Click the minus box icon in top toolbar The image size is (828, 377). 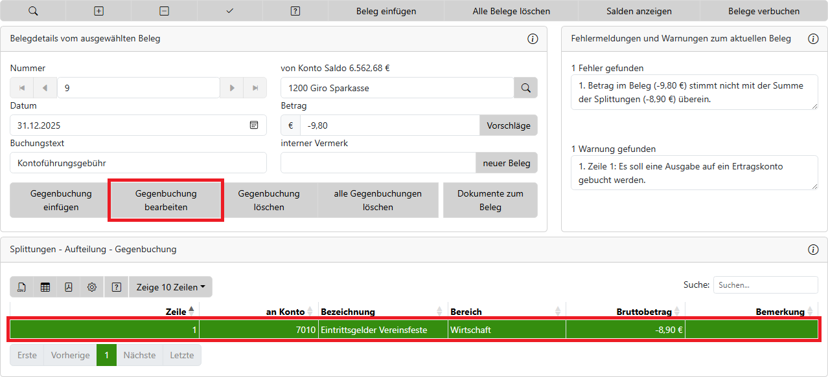click(x=165, y=11)
